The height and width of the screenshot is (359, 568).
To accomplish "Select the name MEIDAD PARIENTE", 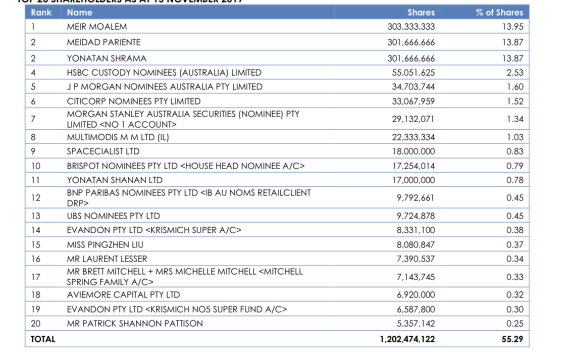I will 104,42.
